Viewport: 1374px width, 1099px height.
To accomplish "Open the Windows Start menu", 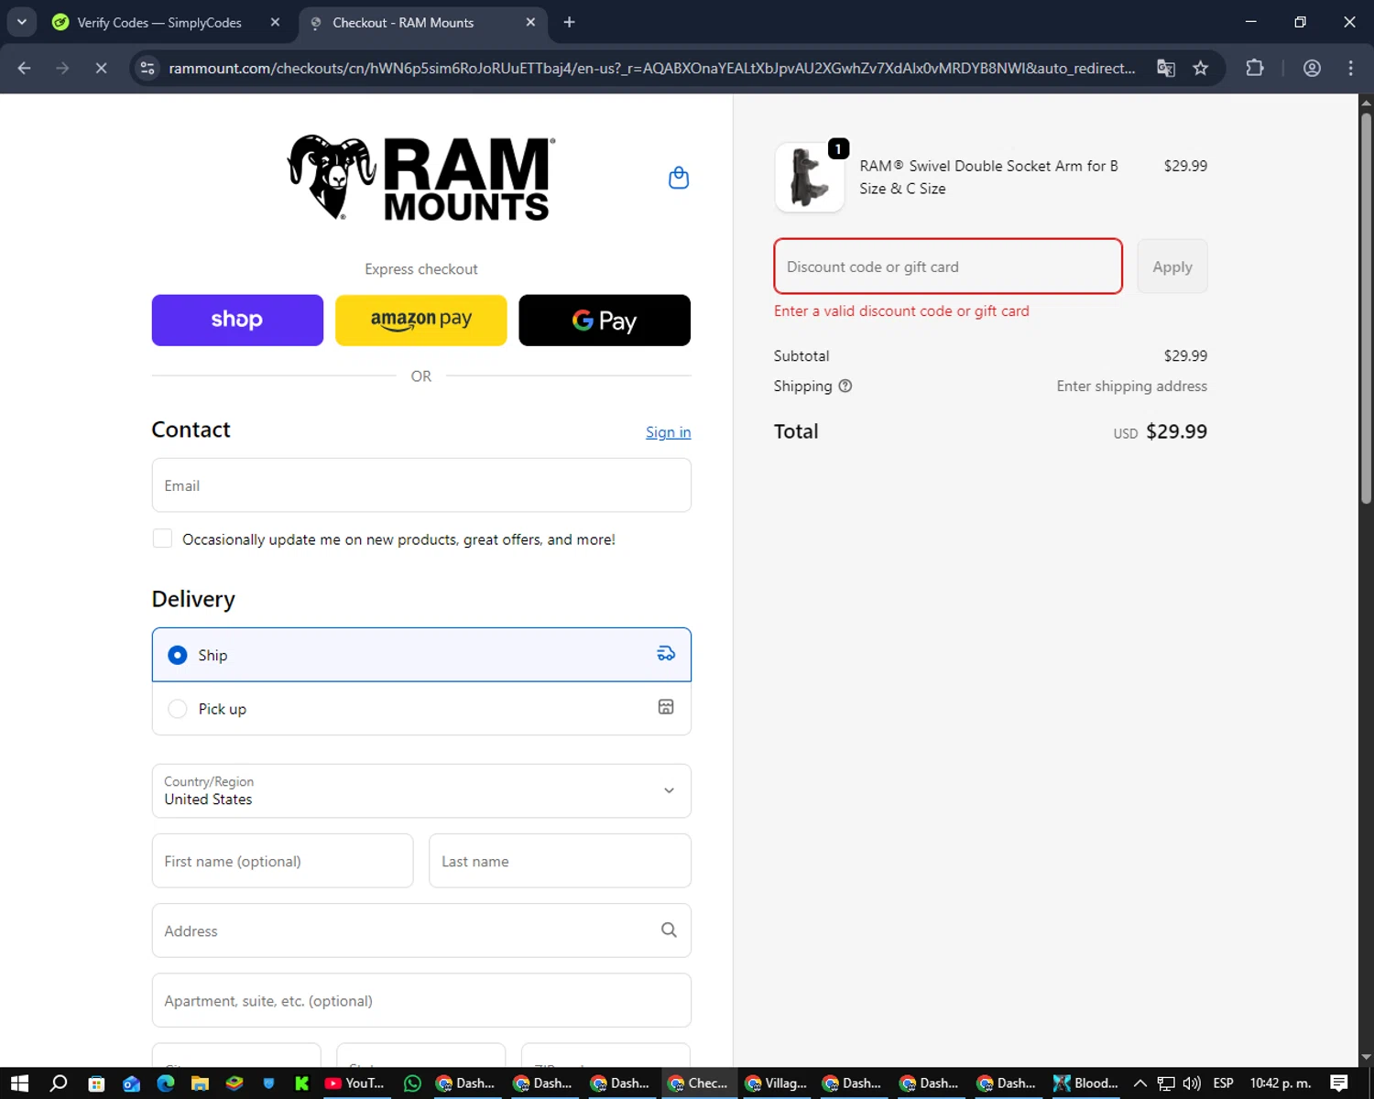I will [x=19, y=1083].
